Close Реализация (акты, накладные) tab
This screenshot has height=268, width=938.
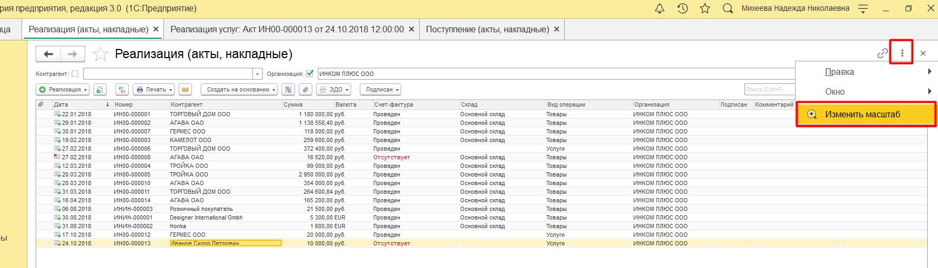[156, 30]
